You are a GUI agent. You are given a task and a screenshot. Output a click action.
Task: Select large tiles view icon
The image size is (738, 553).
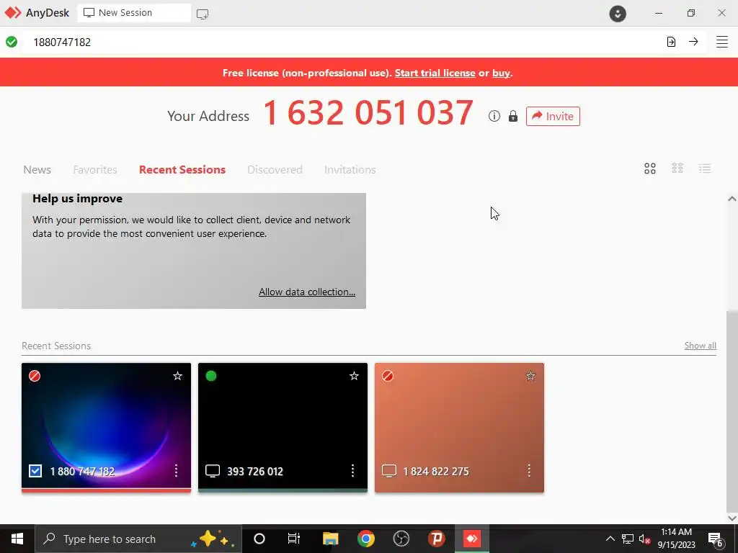pos(650,168)
